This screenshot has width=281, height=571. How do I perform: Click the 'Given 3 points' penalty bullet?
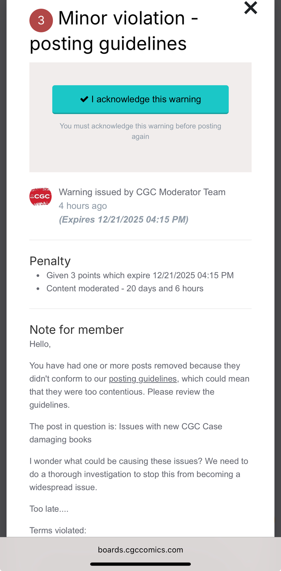(140, 275)
